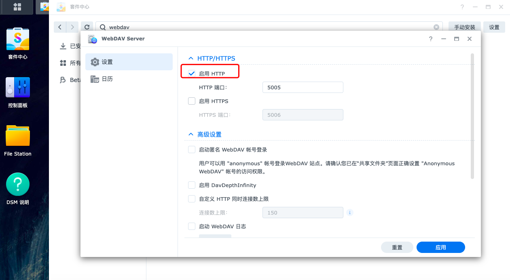Go back in Package Center
The height and width of the screenshot is (280, 510).
tap(60, 27)
